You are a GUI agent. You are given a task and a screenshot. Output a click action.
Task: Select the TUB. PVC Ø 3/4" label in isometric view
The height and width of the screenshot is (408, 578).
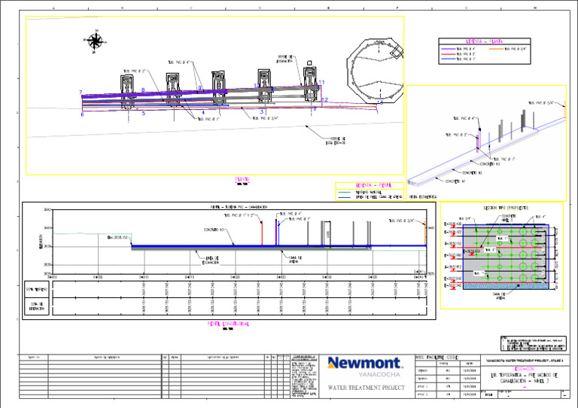coord(541,103)
